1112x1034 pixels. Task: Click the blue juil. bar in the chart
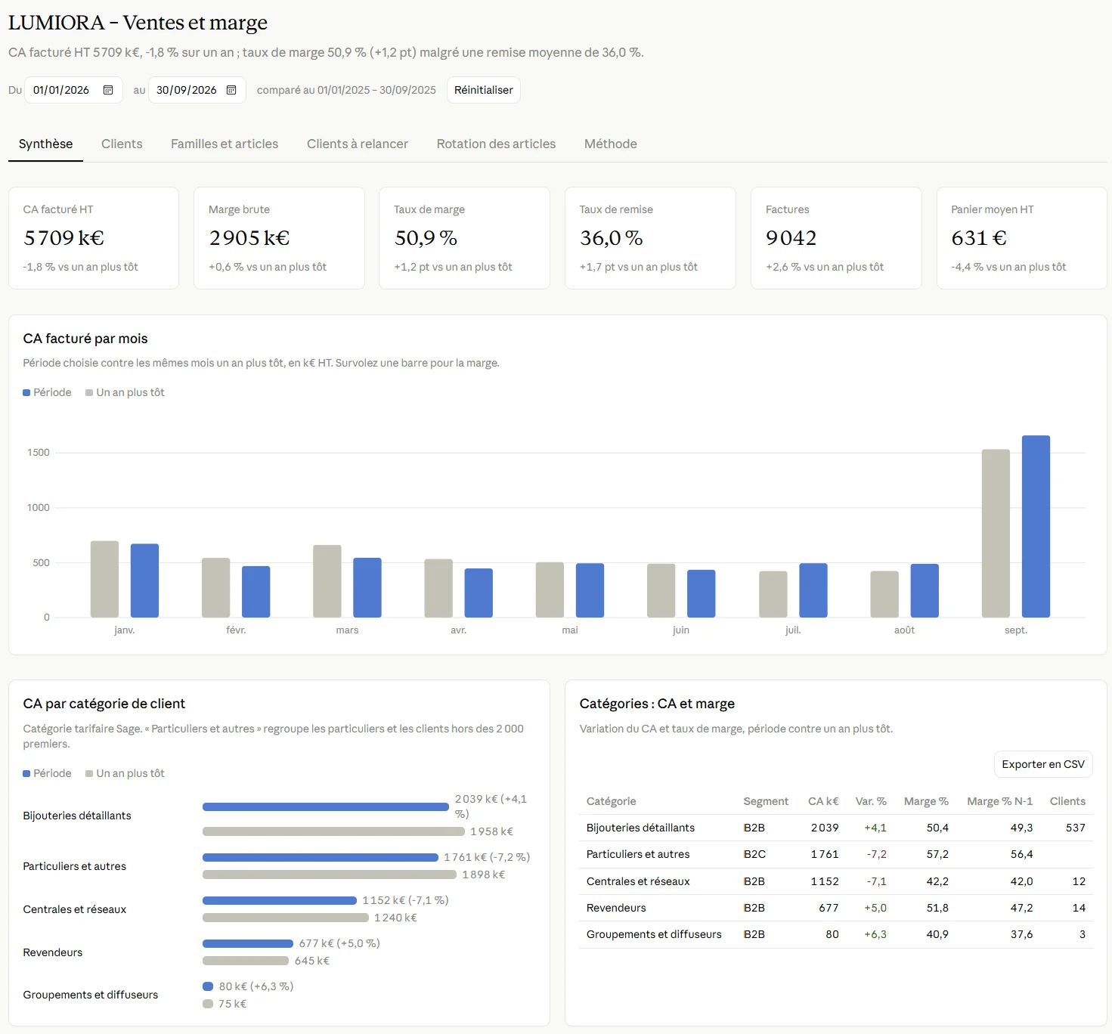(x=813, y=590)
